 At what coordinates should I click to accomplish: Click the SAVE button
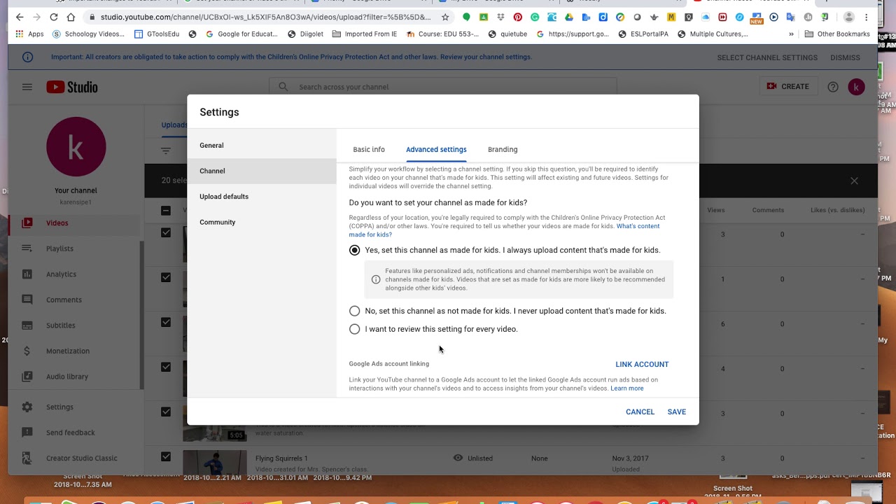pos(676,412)
